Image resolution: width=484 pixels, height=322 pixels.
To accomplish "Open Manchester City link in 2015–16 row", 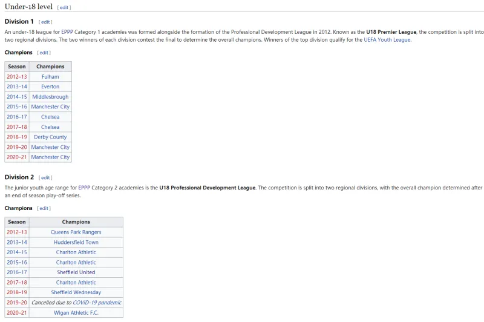I will [50, 107].
